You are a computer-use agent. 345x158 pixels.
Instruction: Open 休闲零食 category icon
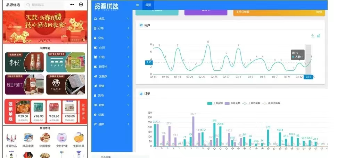pyautogui.click(x=45, y=139)
